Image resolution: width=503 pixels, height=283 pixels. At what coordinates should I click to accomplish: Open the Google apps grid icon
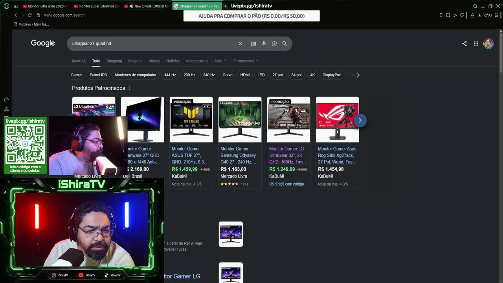pos(476,44)
